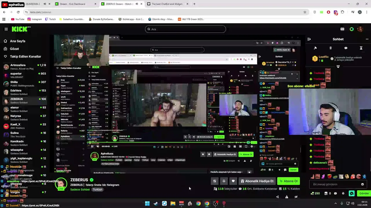This screenshot has height=208, width=371.
Task: Open Gözat in sidebar
Action: (14, 49)
